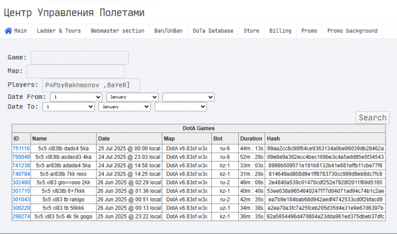This screenshot has height=234, width=397.
Task: Open the DoTa Database menu
Action: pos(213,31)
